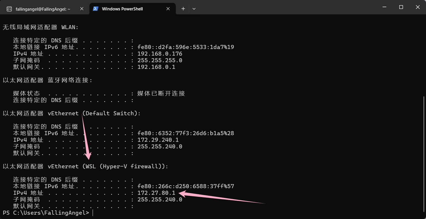
Task: Click the PowerShell icon on the tab
Action: pos(95,9)
